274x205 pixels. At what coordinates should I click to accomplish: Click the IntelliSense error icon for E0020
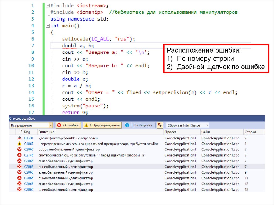(x=19, y=138)
